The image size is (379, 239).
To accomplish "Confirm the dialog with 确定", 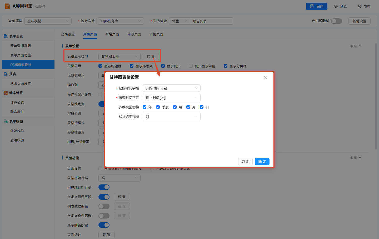I will click(x=262, y=162).
